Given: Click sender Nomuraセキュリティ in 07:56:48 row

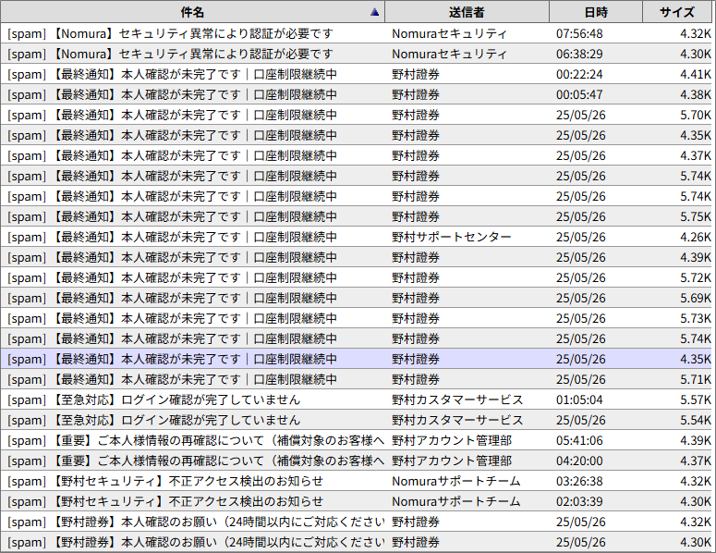Looking at the screenshot, I should coord(449,34).
